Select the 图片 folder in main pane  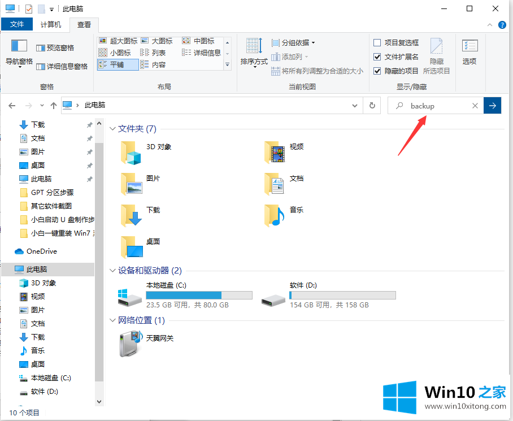(x=141, y=184)
